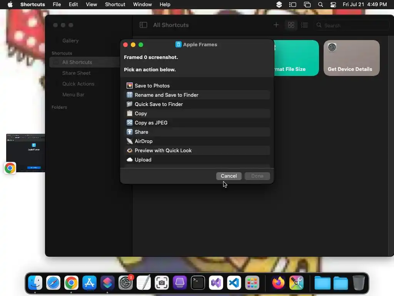The image size is (394, 296).
Task: Toggle the Shortcuts sidebar button
Action: [x=143, y=25]
